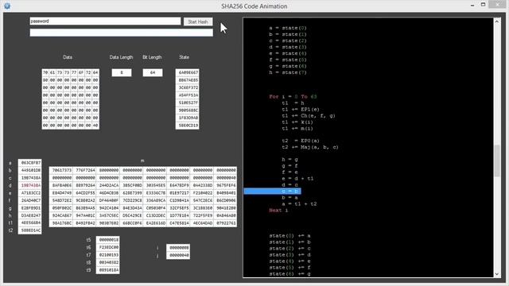Viewport: 509px width, 286px height.
Task: Click code line 't2 = EP0(a)'
Action: click(301, 141)
